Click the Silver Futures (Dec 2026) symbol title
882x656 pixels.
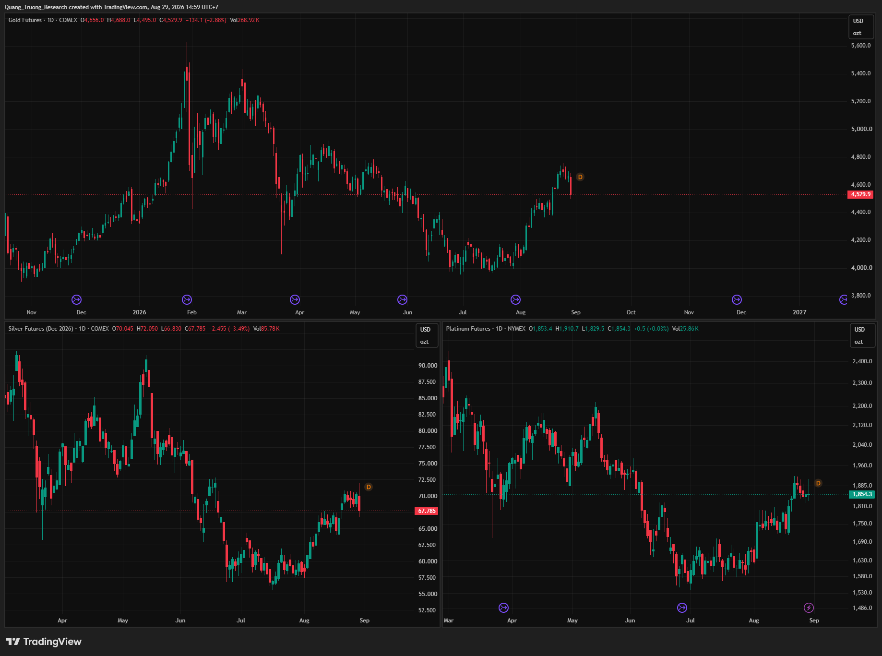41,329
